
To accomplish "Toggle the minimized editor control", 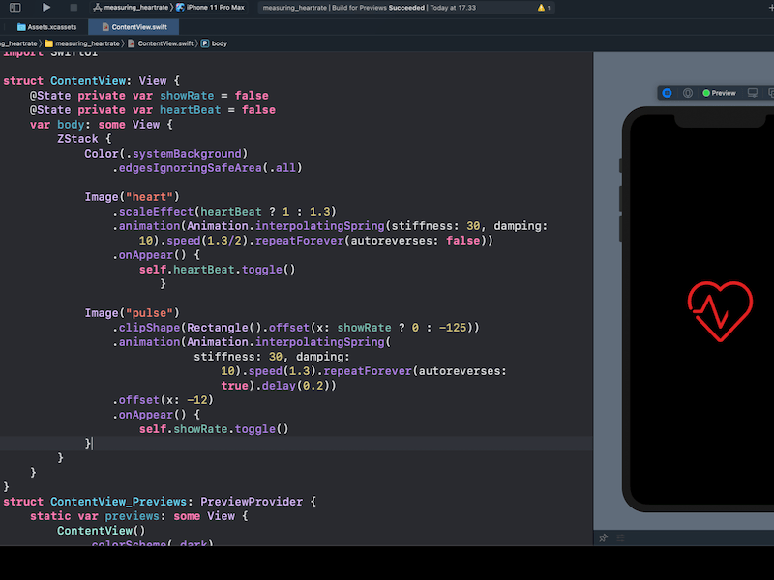I will [15, 8].
